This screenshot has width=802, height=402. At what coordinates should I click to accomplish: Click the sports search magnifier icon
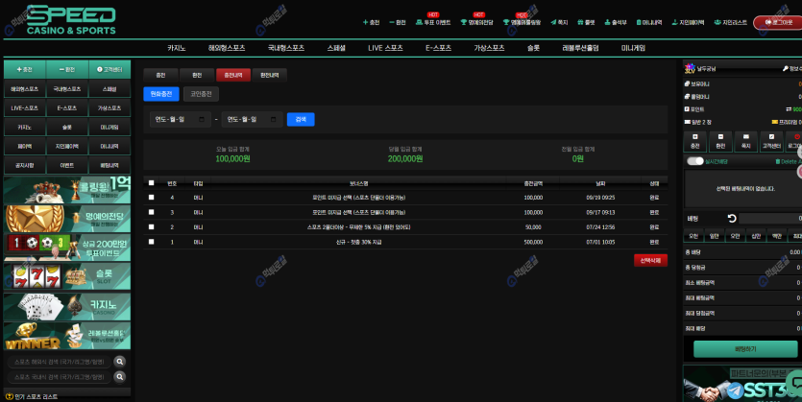(x=120, y=362)
